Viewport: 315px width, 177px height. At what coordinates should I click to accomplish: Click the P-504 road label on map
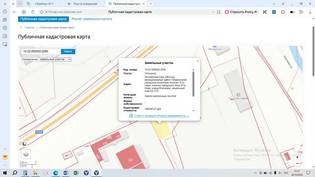[39, 132]
